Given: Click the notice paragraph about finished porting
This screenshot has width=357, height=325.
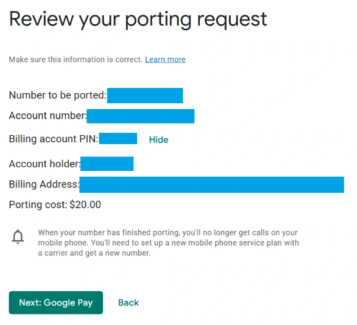Looking at the screenshot, I should click(168, 243).
